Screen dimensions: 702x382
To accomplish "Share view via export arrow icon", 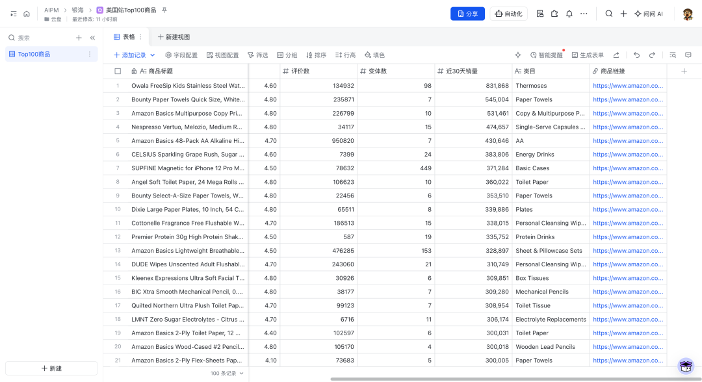I will point(616,55).
